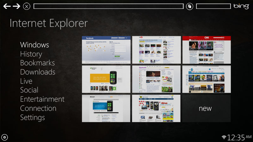
Task: Open the CNN window thumbnail
Action: [x=207, y=50]
